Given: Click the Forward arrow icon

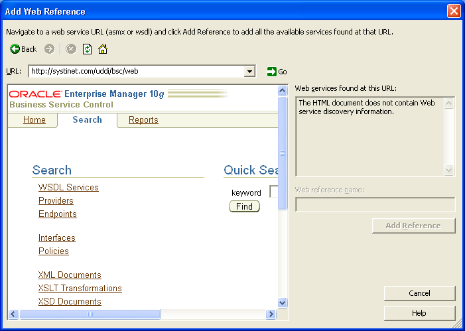Looking at the screenshot, I should point(50,49).
